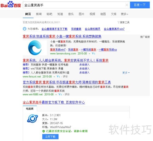
Task: Click the update date 2013-07-15
Action: pos(56,123)
